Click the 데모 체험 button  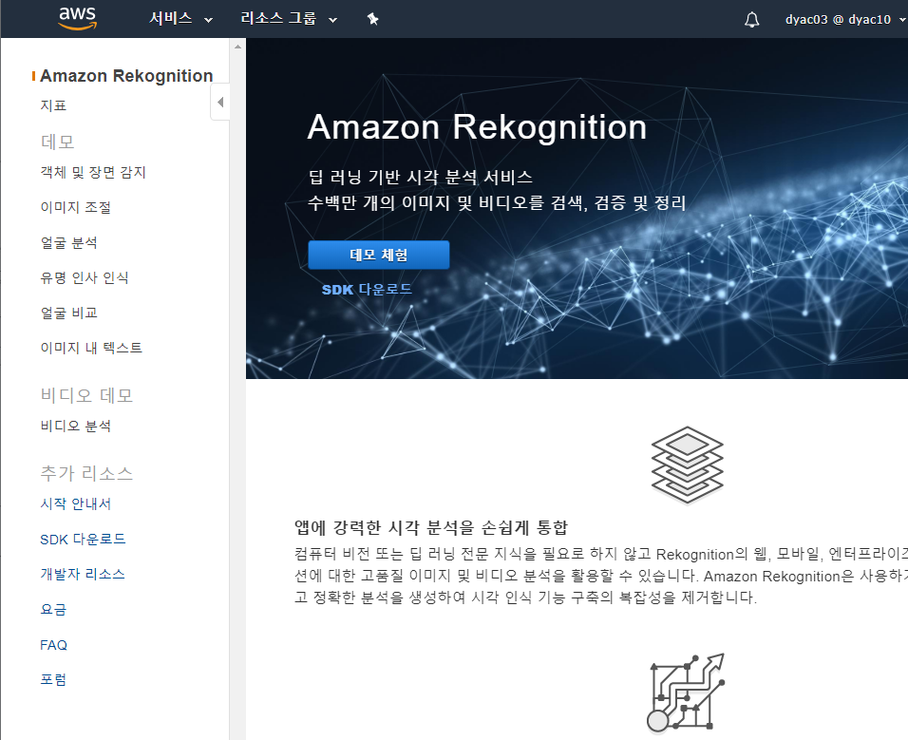click(379, 255)
